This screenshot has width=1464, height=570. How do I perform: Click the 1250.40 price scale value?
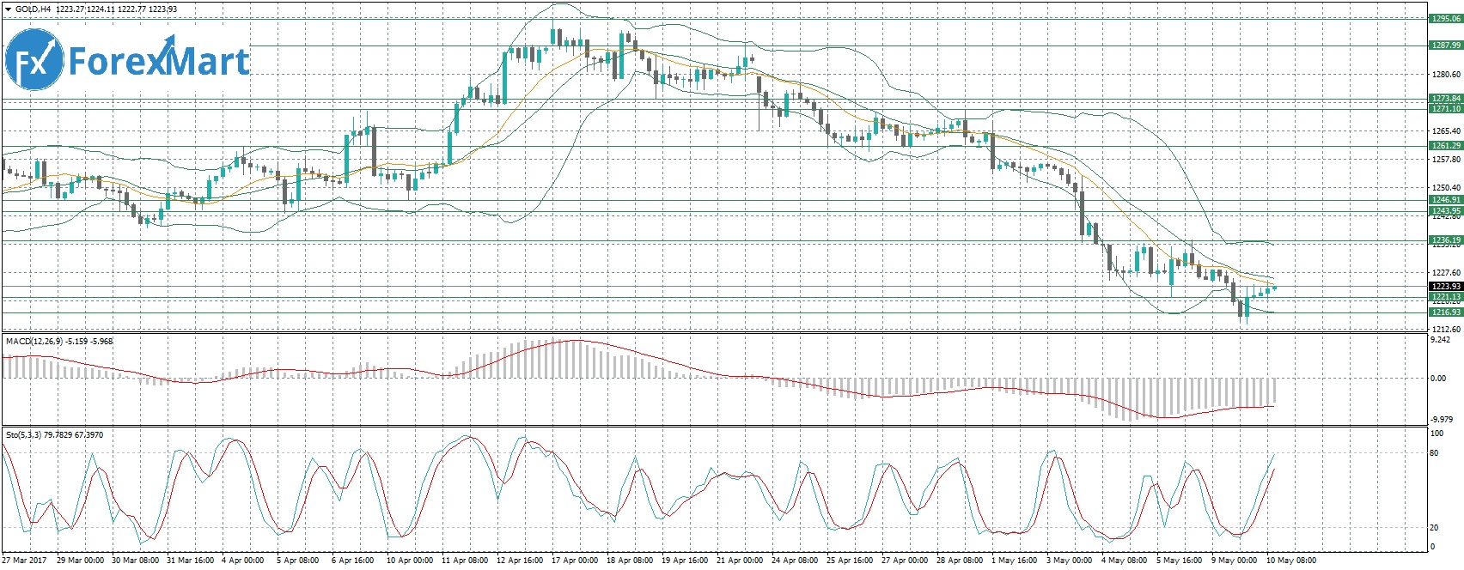1445,187
